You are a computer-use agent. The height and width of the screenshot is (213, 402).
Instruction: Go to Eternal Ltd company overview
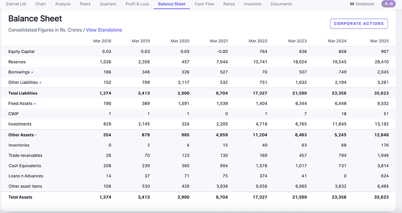(16, 4)
